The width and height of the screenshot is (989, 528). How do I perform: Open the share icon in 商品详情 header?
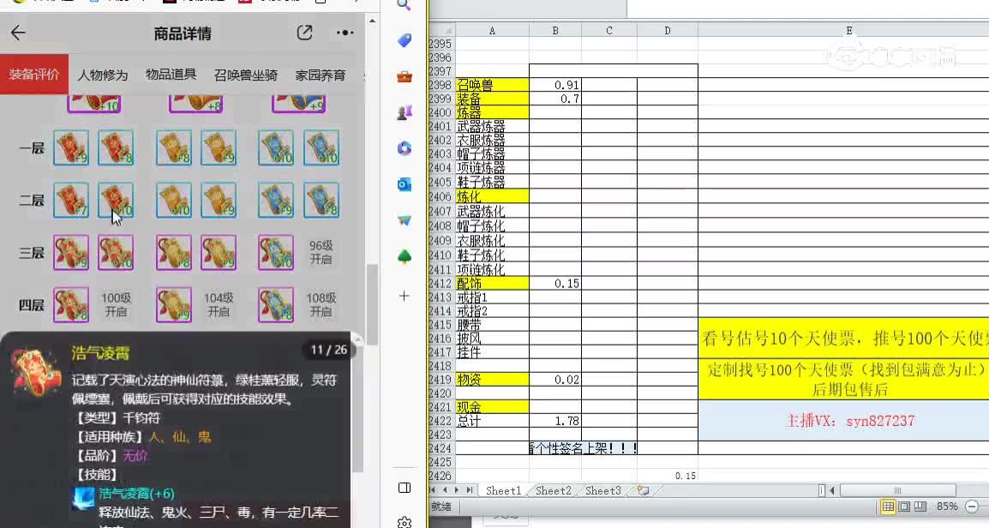304,33
